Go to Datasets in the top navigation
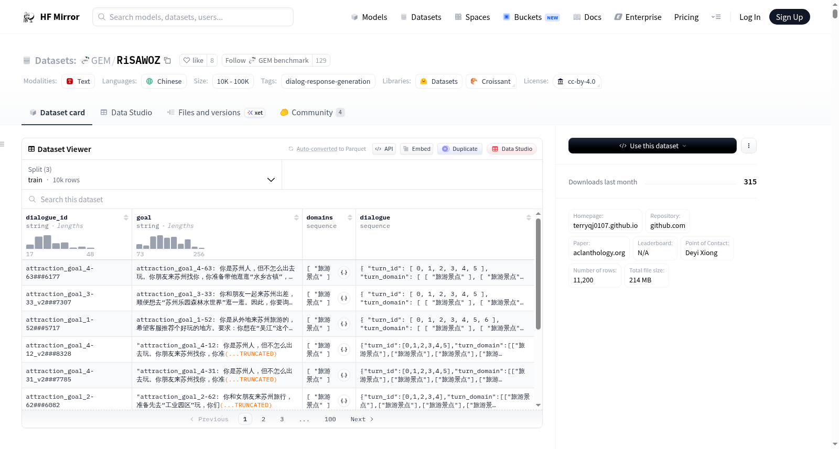 pyautogui.click(x=421, y=17)
